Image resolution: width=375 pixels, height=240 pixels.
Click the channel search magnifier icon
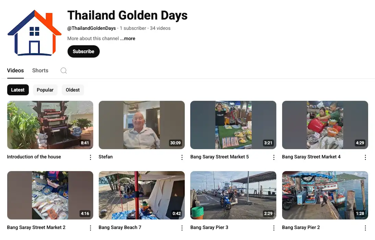tap(63, 71)
